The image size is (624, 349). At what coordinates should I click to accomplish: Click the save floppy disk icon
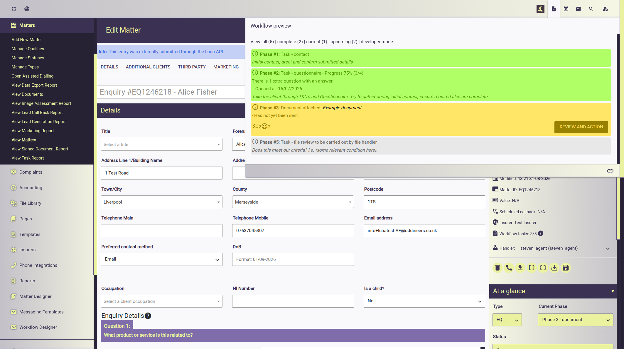pos(566,268)
